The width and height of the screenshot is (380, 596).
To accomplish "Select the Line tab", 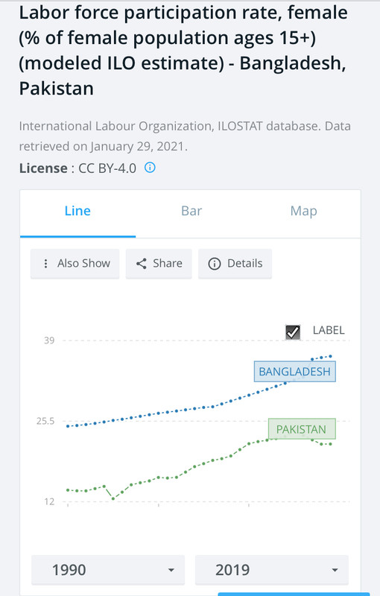I will coord(77,211).
